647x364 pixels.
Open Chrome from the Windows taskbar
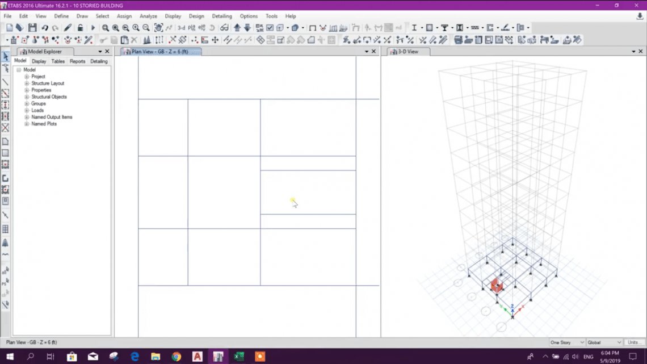(176, 356)
